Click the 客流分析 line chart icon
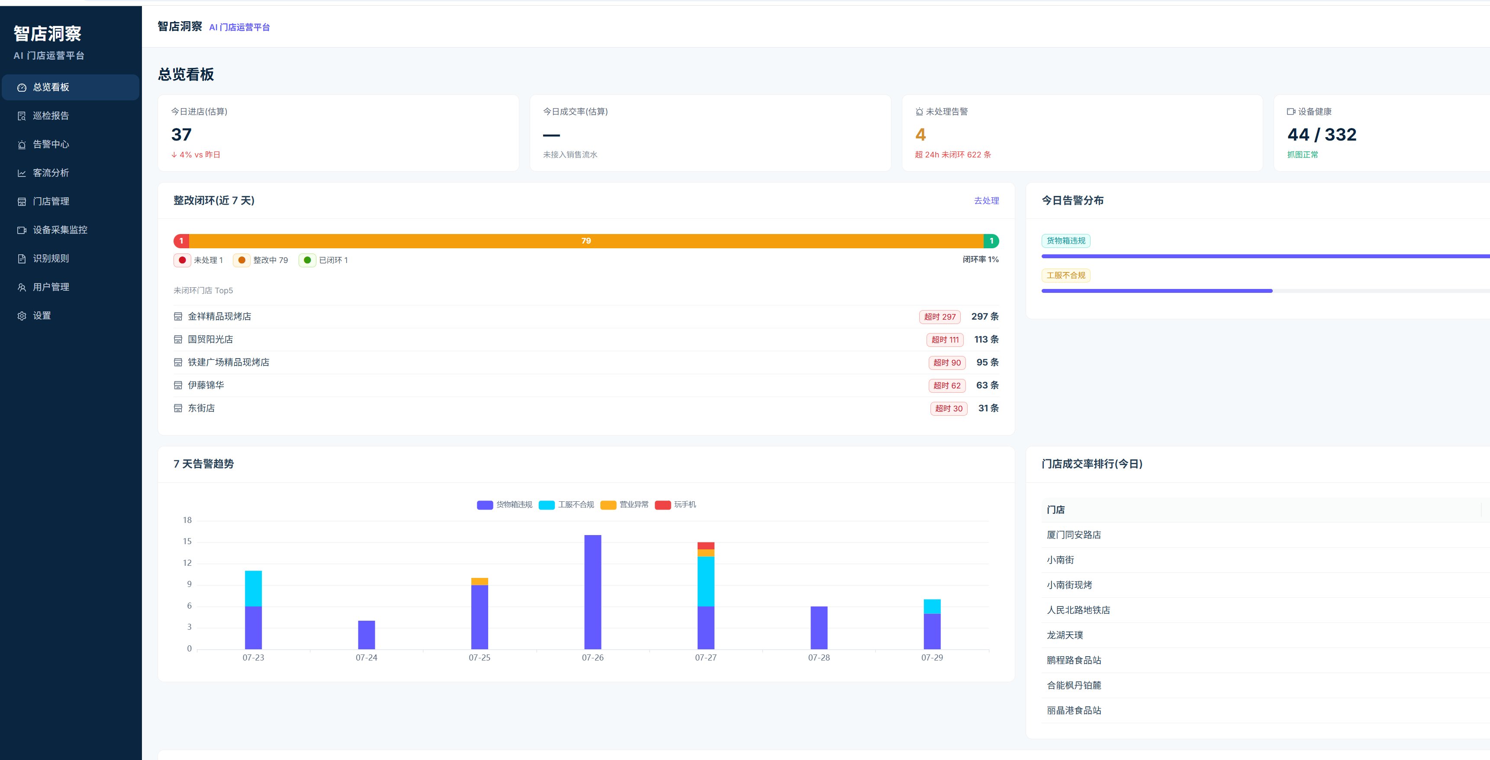 22,173
